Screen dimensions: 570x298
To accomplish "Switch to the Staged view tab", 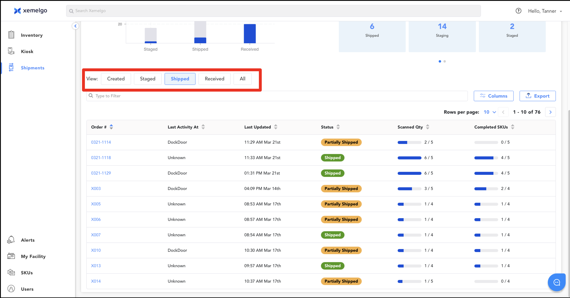I will (148, 79).
